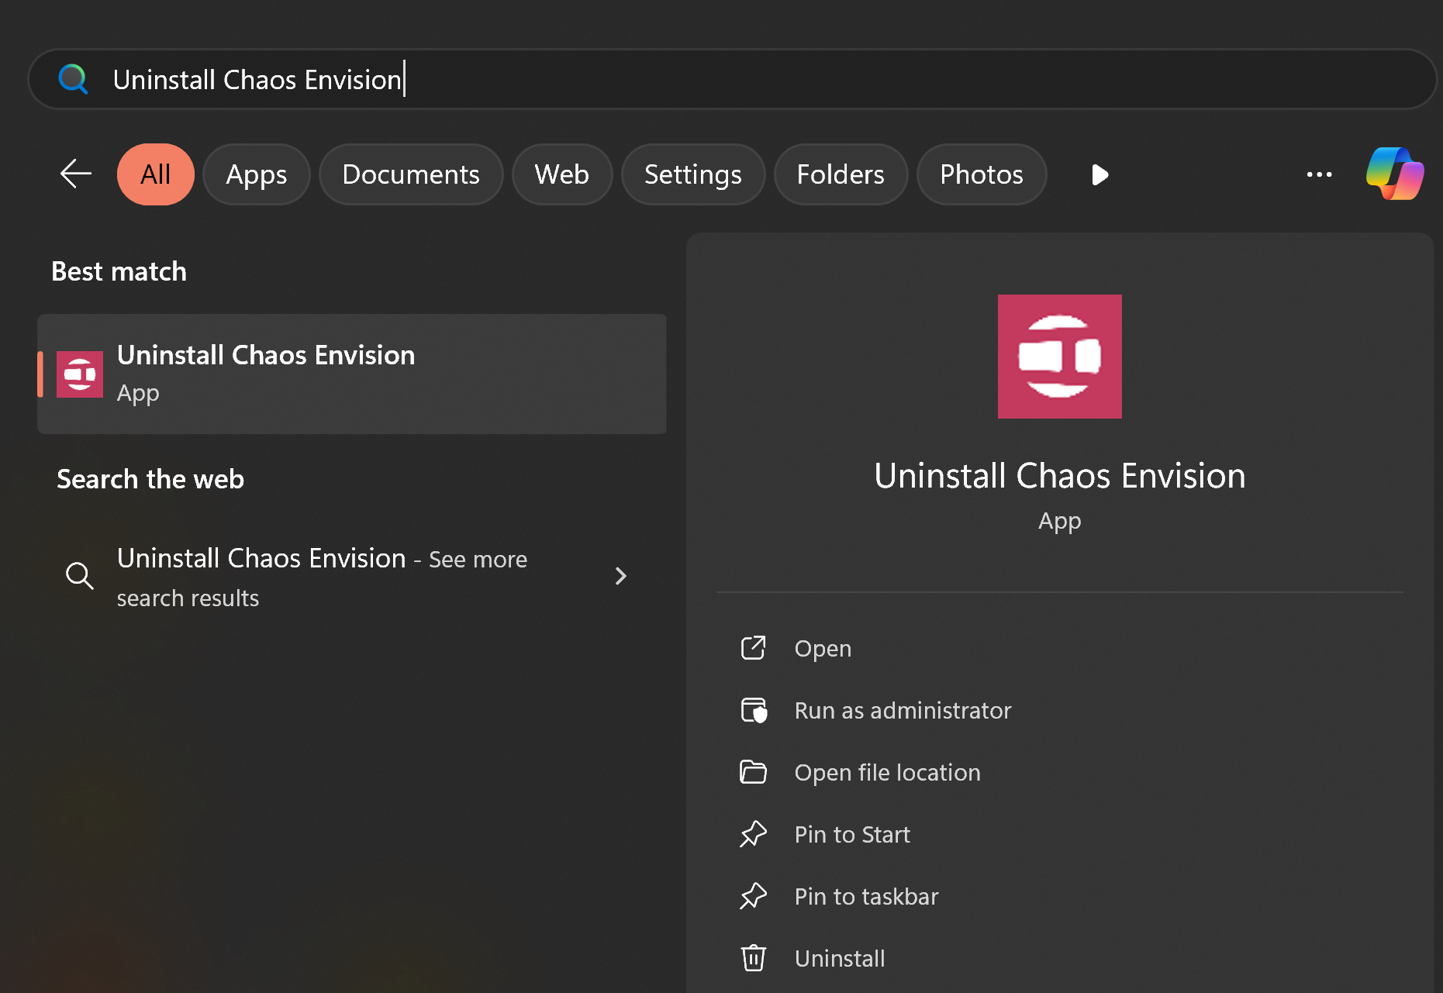Switch to the Documents filter tab

point(411,174)
